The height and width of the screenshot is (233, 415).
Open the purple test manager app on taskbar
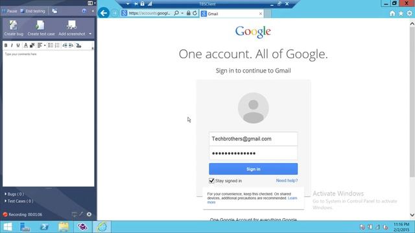(x=82, y=227)
